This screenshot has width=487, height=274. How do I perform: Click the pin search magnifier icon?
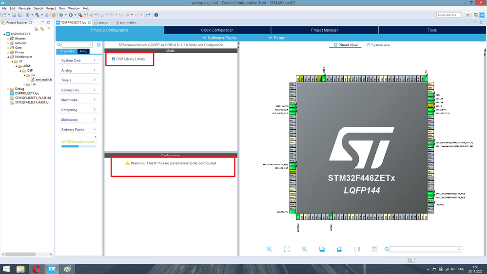(x=387, y=249)
